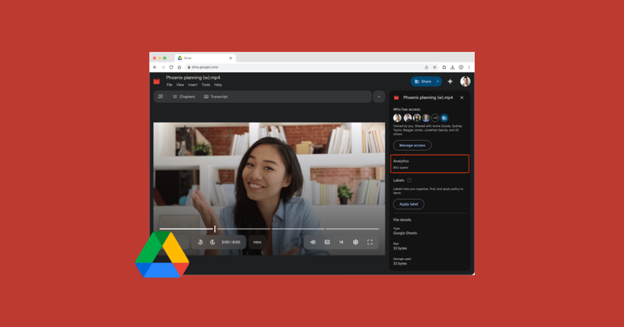Collapse the video toolbar with the chevron

point(379,97)
